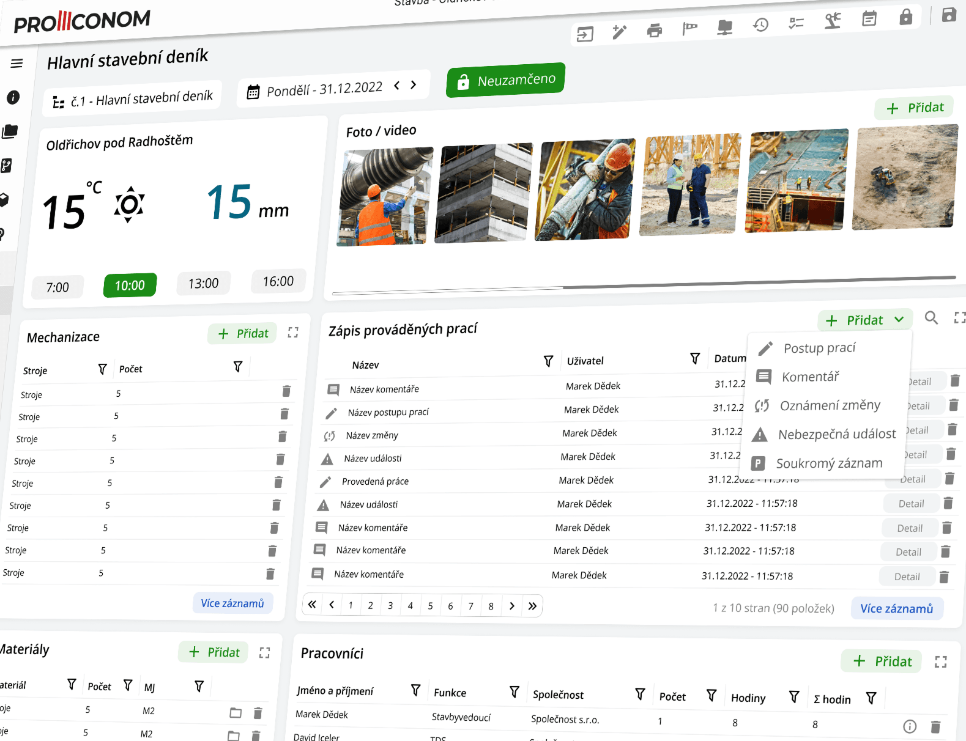Add material with Materiály Přidat button
This screenshot has width=966, height=741.
point(214,652)
